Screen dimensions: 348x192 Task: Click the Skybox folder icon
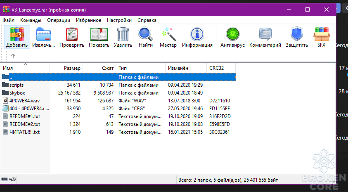coord(5,92)
